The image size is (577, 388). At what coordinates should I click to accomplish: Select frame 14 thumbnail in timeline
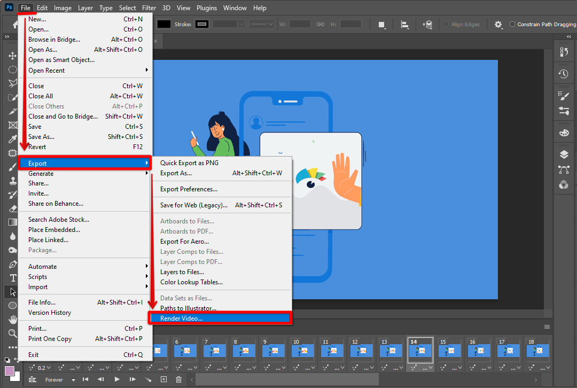[420, 351]
